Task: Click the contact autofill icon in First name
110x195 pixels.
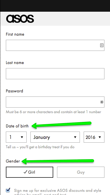Action: (x=102, y=45)
